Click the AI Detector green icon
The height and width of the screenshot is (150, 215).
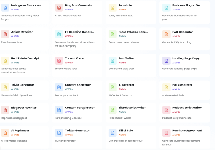[x=113, y=87]
